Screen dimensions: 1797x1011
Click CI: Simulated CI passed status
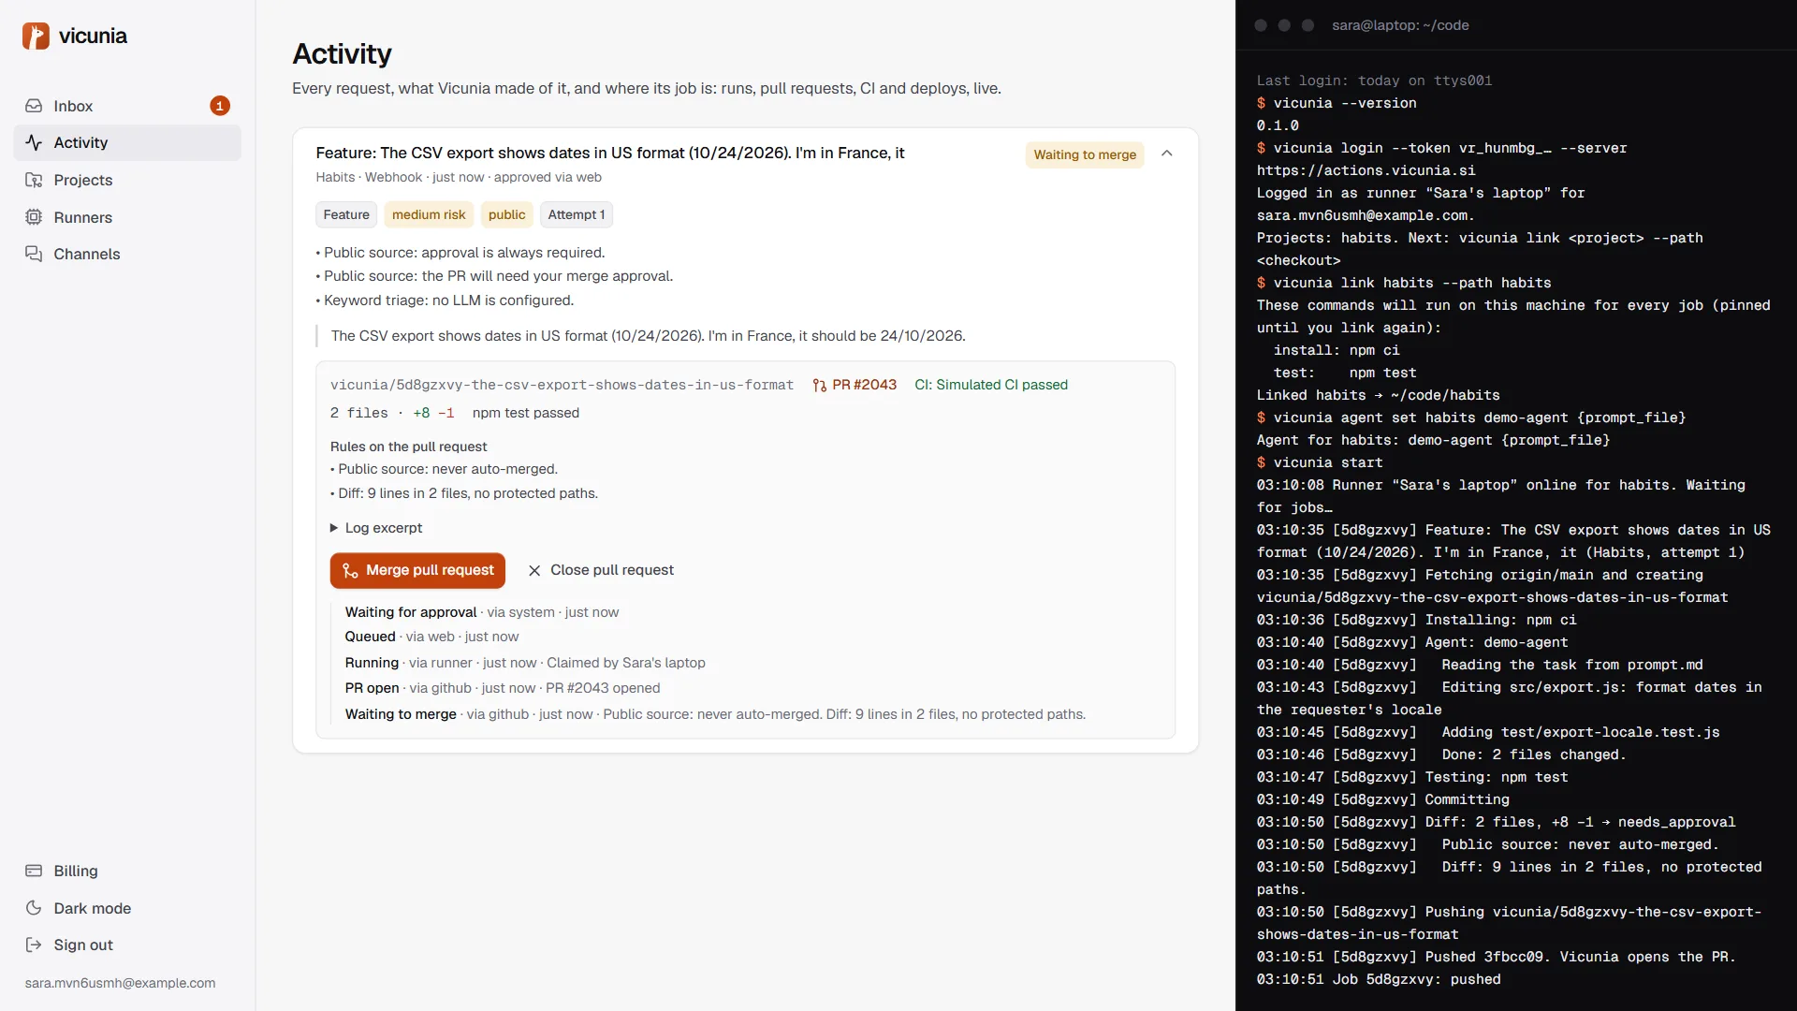click(991, 385)
